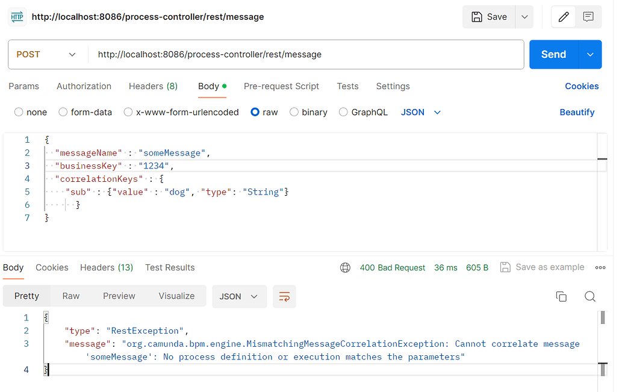Search response with magnifier icon
The width and height of the screenshot is (622, 392).
click(590, 296)
